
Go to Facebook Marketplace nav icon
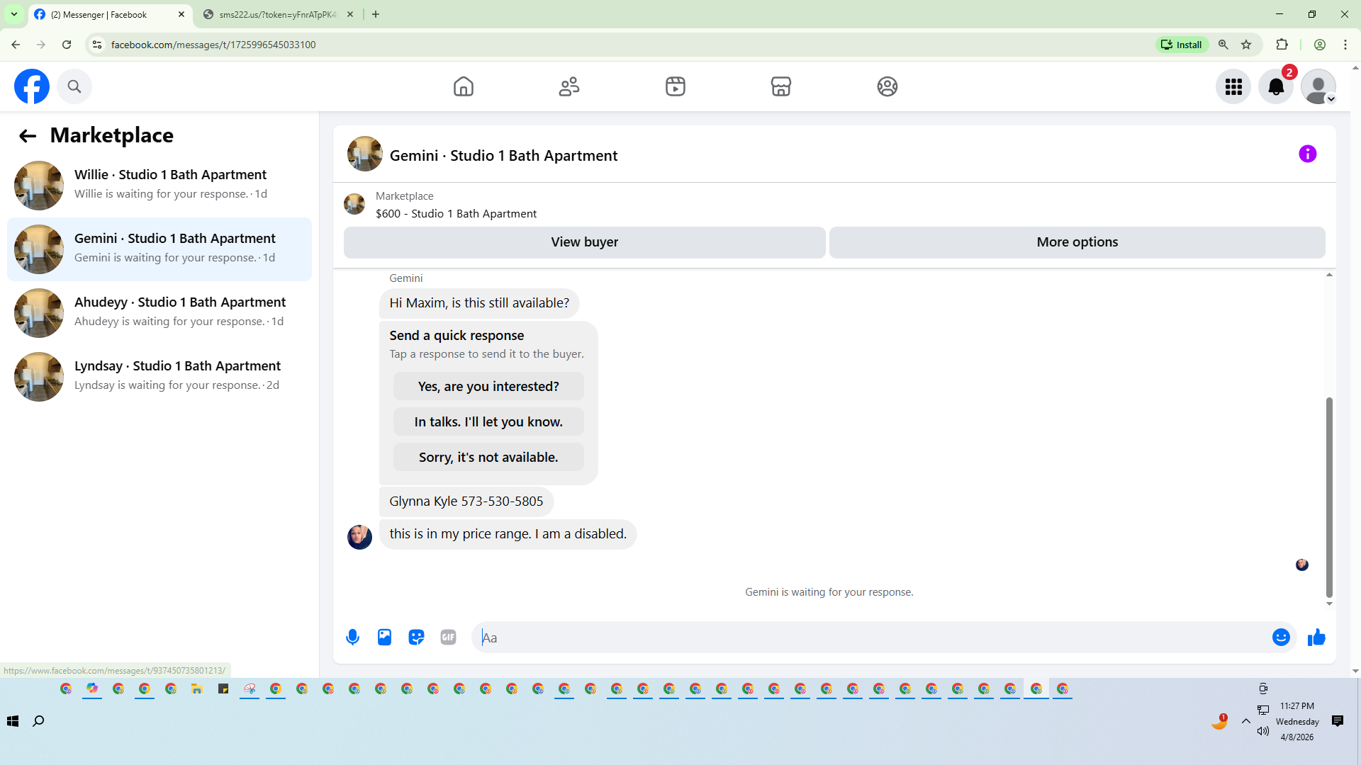pyautogui.click(x=780, y=86)
